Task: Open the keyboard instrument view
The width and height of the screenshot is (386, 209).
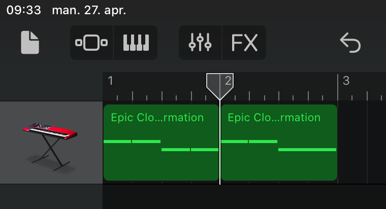Action: pos(136,43)
